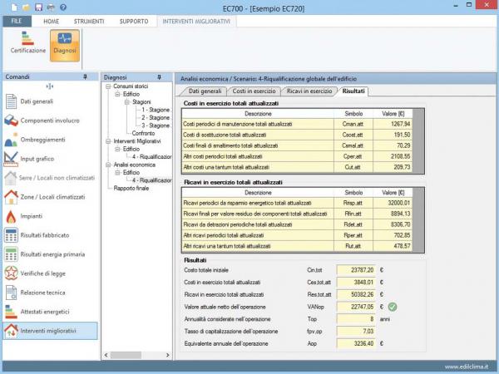Click the collapse arrows icon under Comandi
Screen dimensions: 499x374
pyautogui.click(x=50, y=86)
